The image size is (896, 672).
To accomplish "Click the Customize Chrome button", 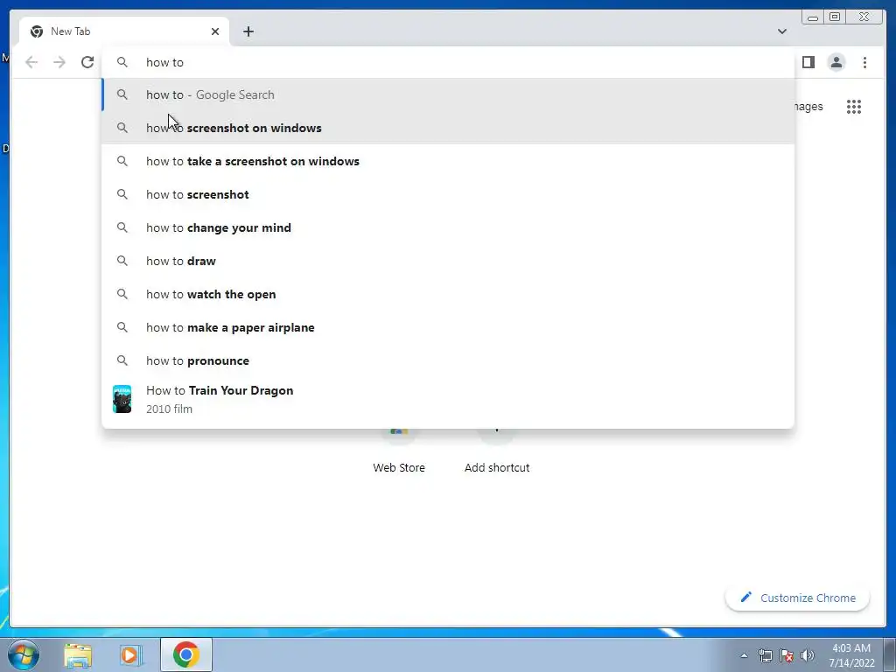I will click(x=798, y=598).
